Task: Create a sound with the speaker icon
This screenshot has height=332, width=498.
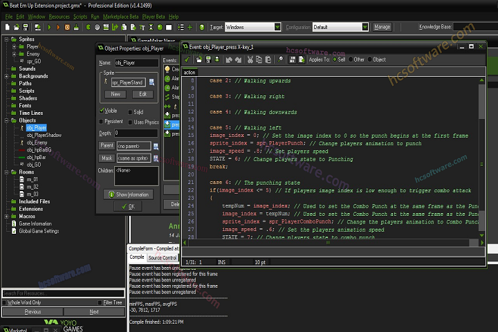Action: (x=98, y=28)
